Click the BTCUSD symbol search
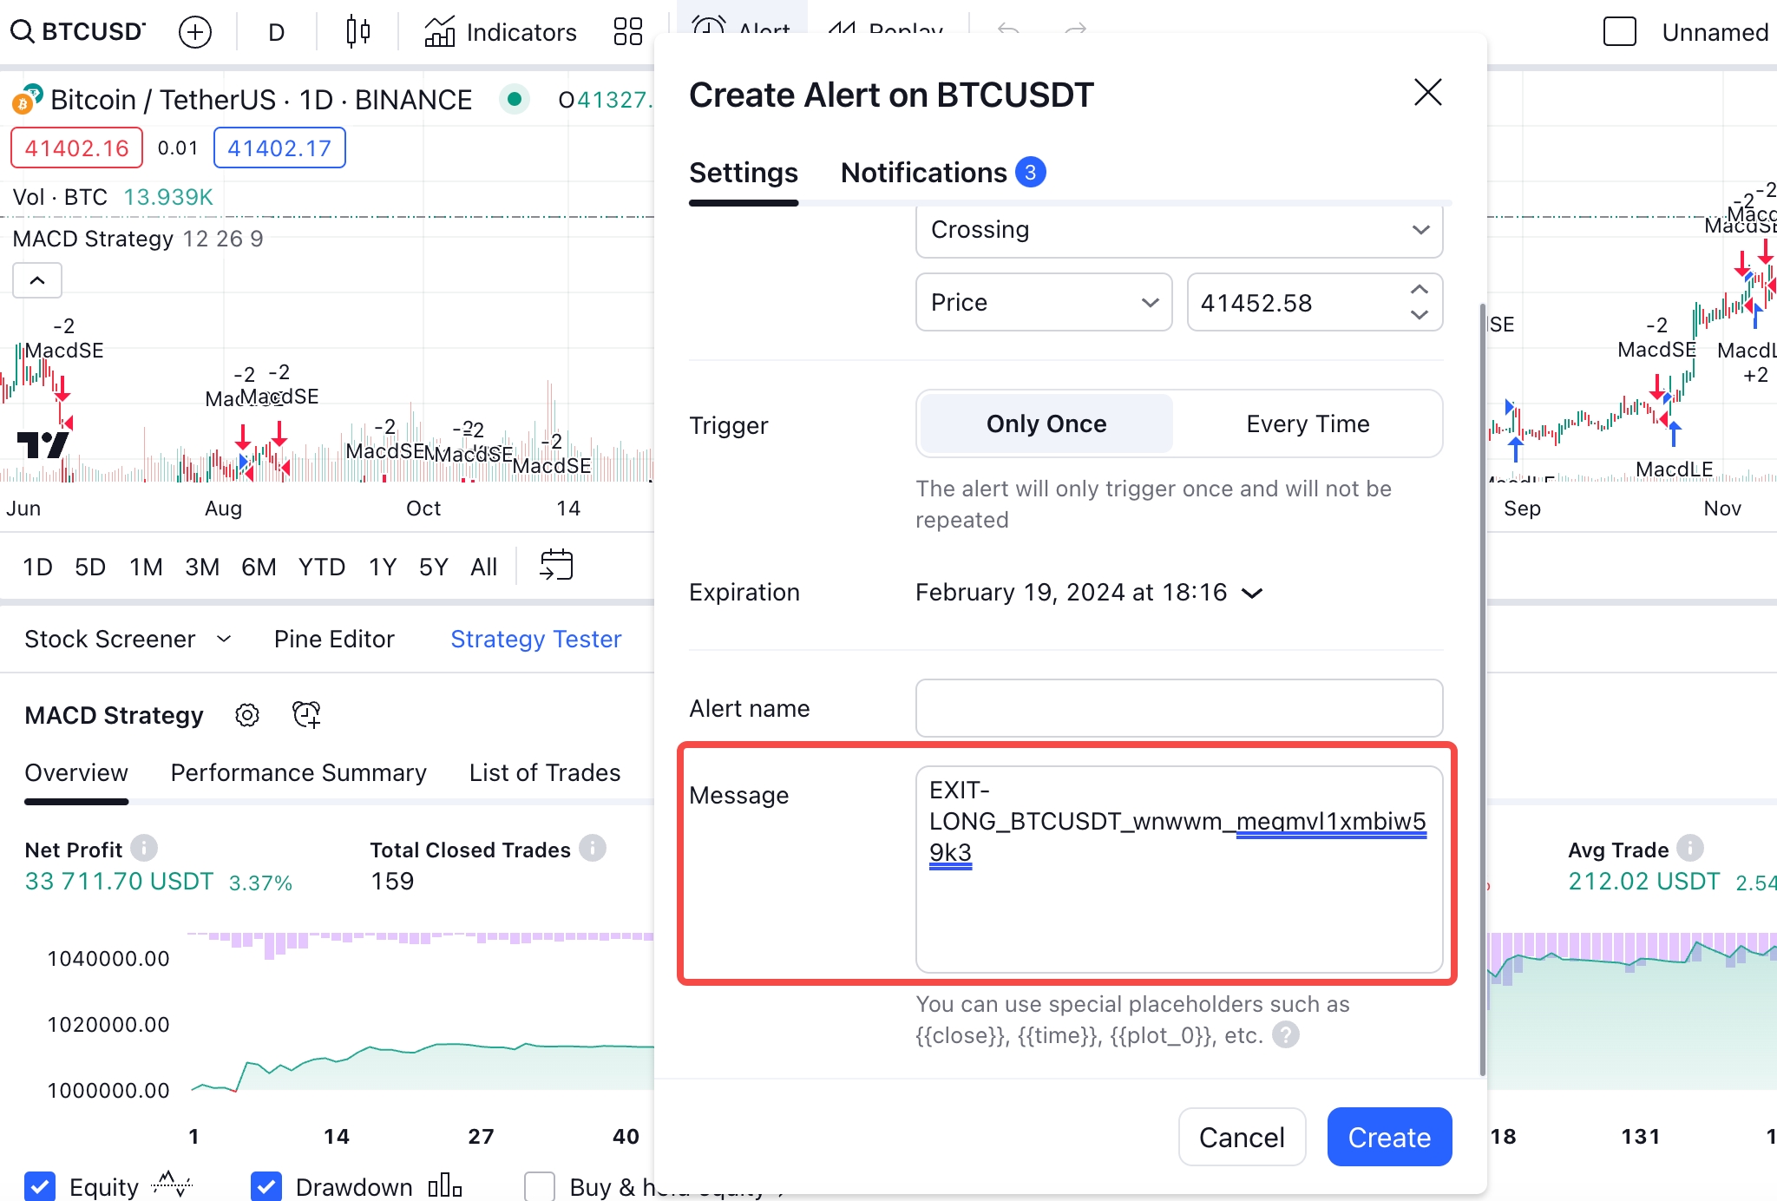 coord(78,32)
